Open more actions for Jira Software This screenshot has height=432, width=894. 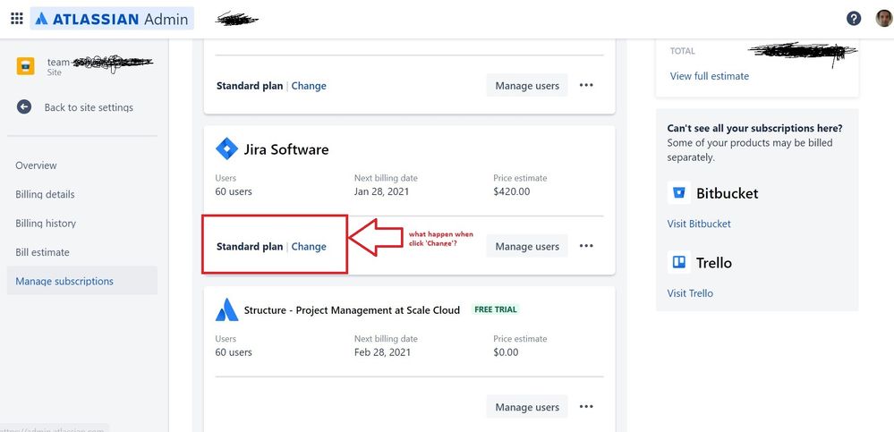click(586, 246)
